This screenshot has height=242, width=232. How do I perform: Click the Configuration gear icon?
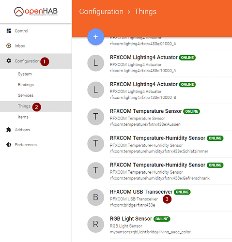[x=9, y=61]
